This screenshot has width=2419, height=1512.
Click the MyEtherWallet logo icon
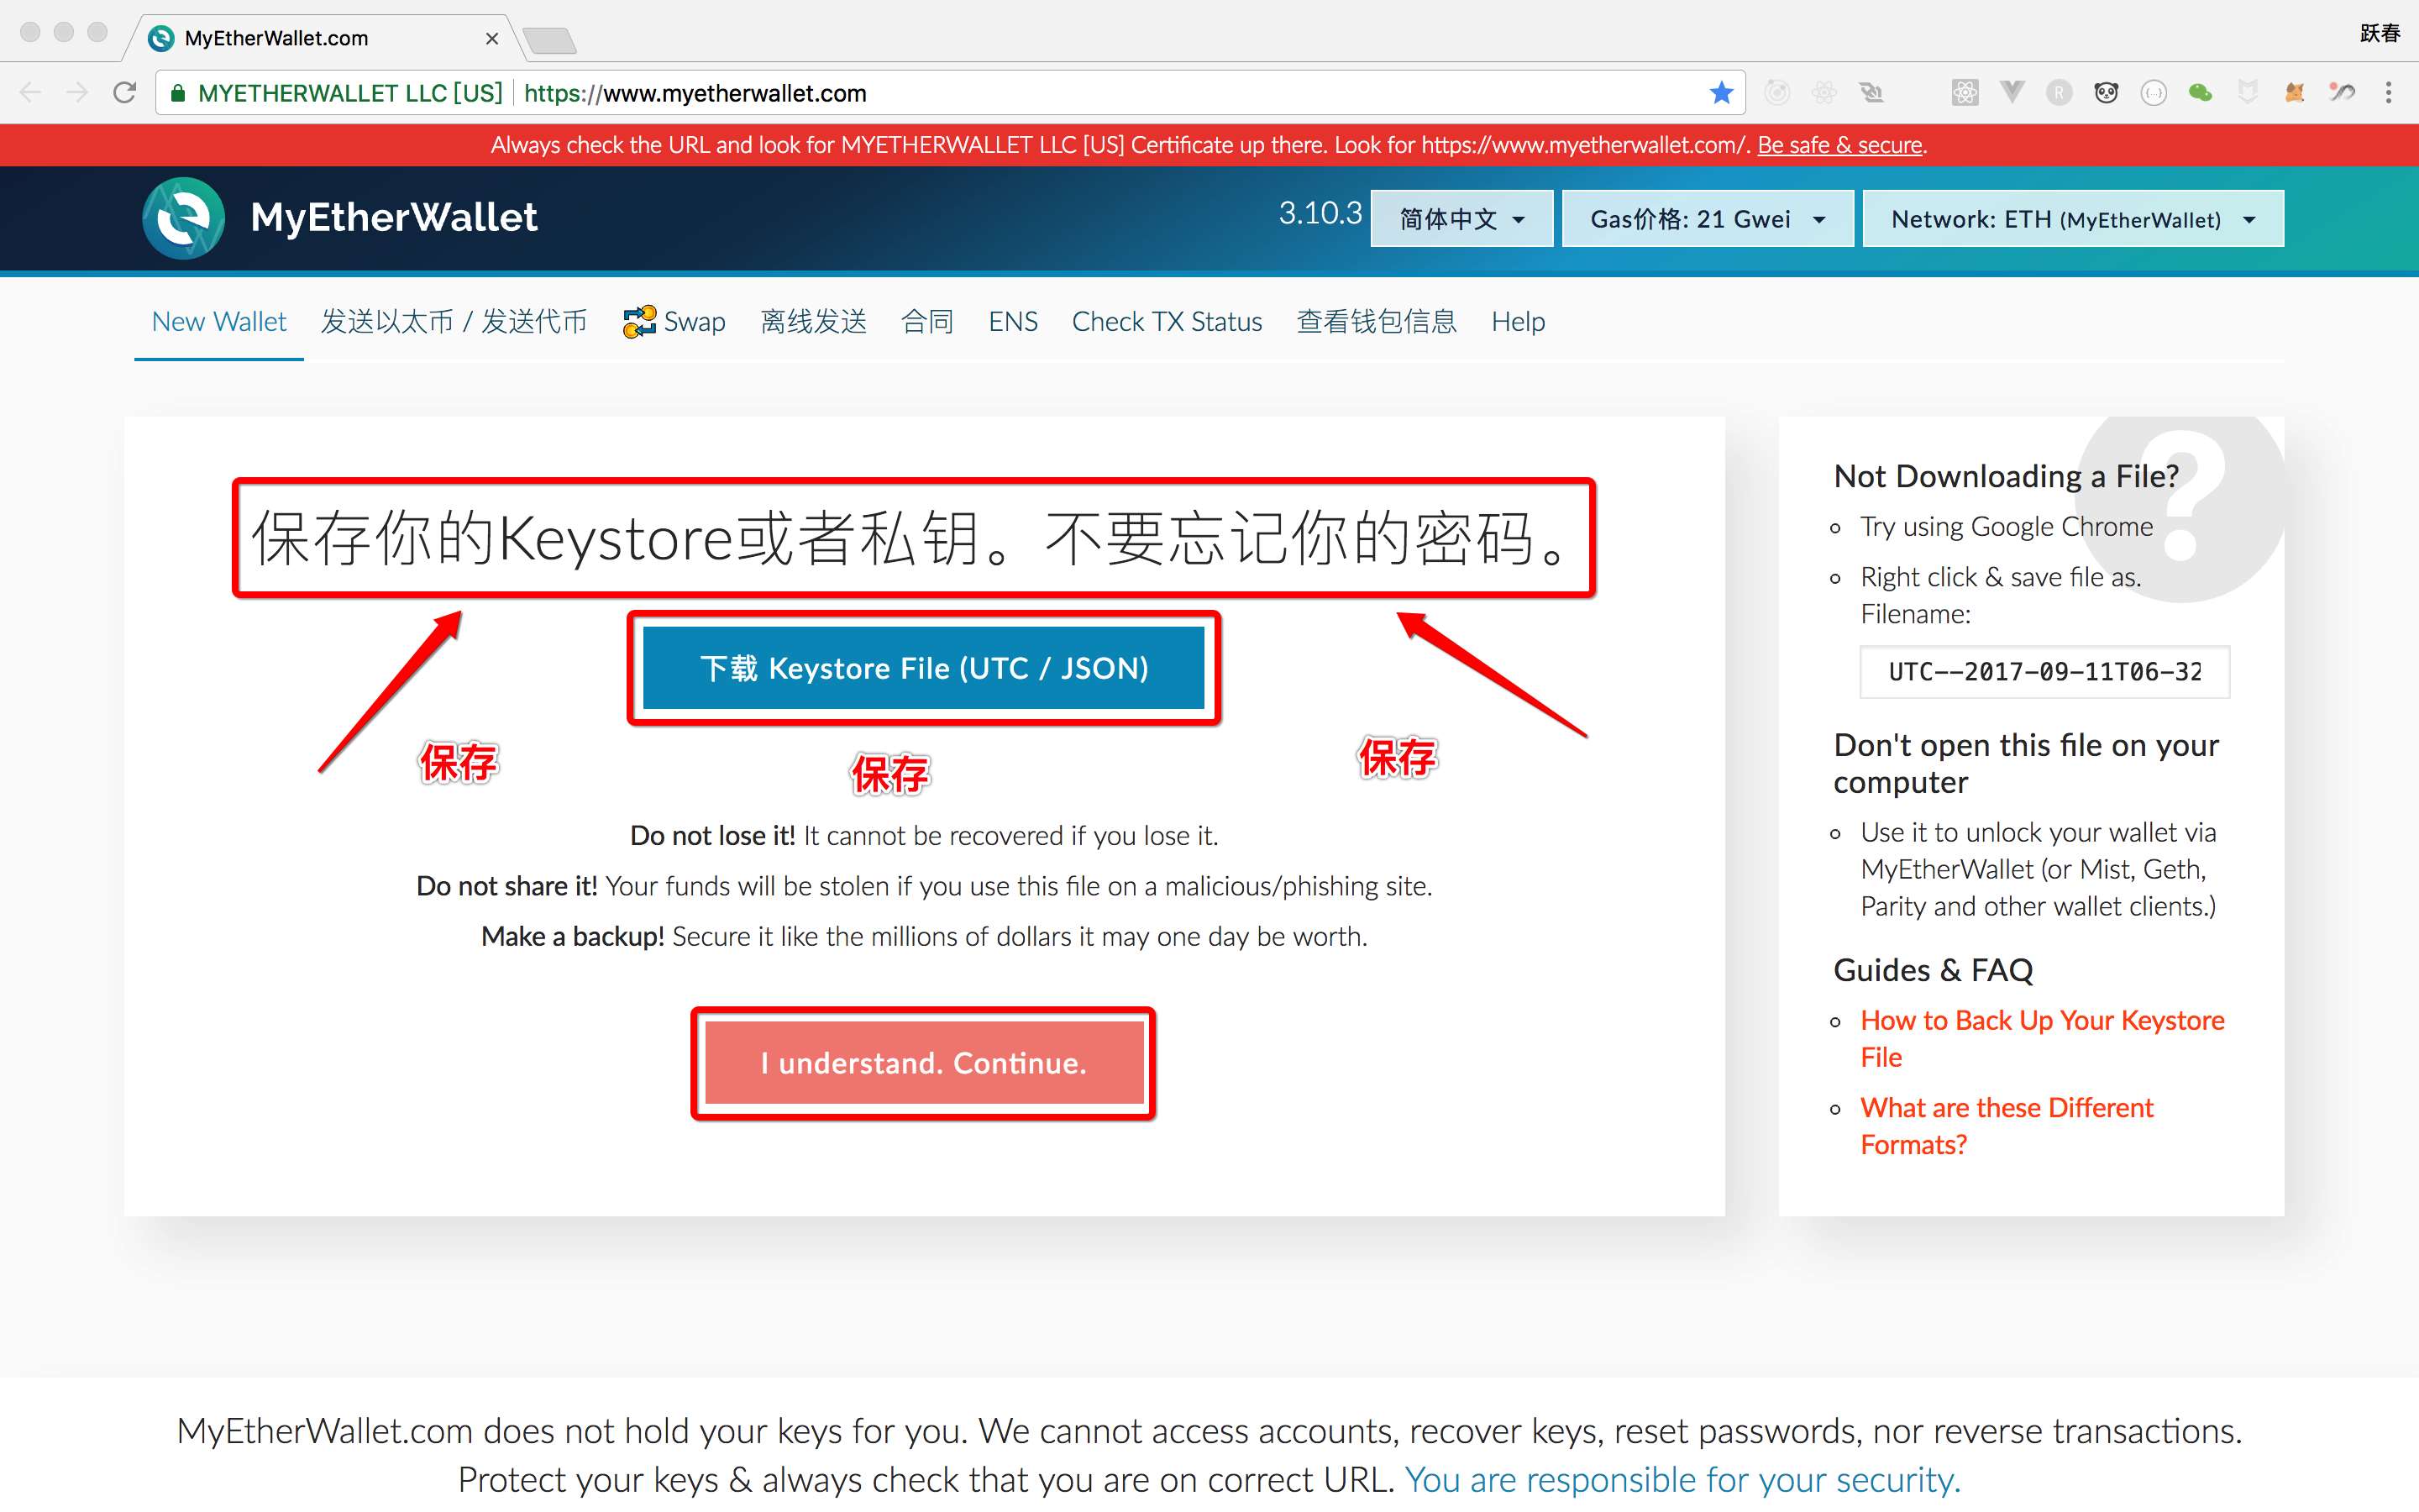(x=183, y=217)
